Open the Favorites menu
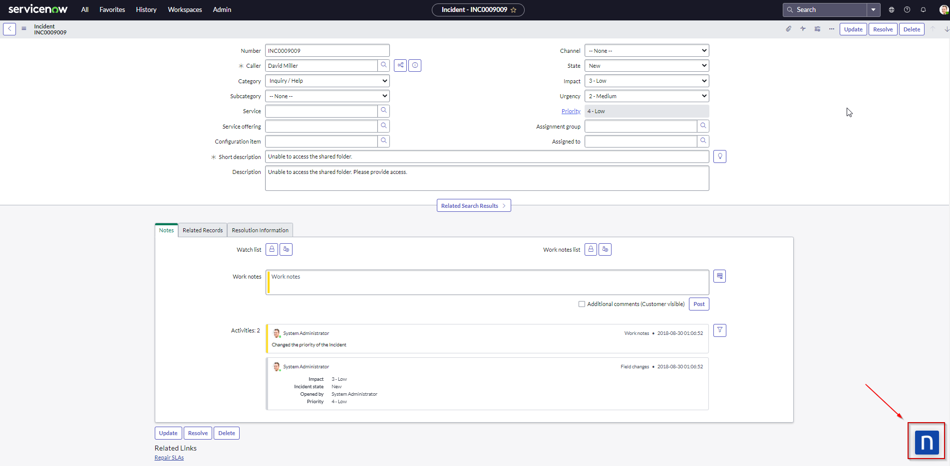This screenshot has height=466, width=950. 112,9
